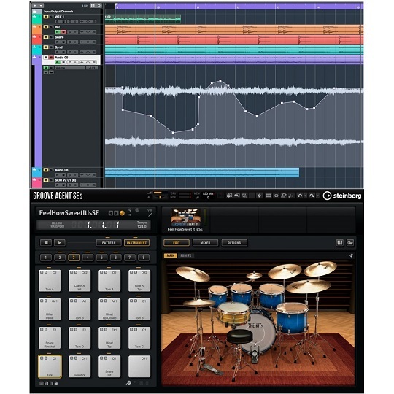Trigger the Hihat Pedal pad
This screenshot has width=394, height=394.
click(x=50, y=309)
